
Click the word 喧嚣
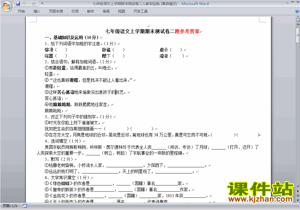(x=49, y=56)
